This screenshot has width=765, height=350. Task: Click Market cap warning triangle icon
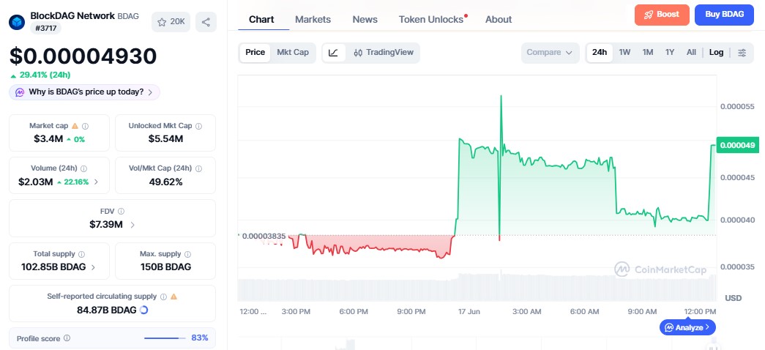75,126
